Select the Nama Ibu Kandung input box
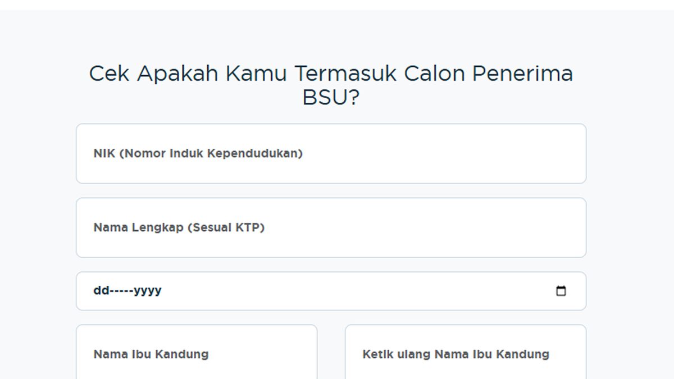 click(x=197, y=352)
